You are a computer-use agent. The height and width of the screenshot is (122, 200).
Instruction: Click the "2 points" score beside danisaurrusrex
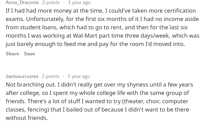click(x=50, y=77)
